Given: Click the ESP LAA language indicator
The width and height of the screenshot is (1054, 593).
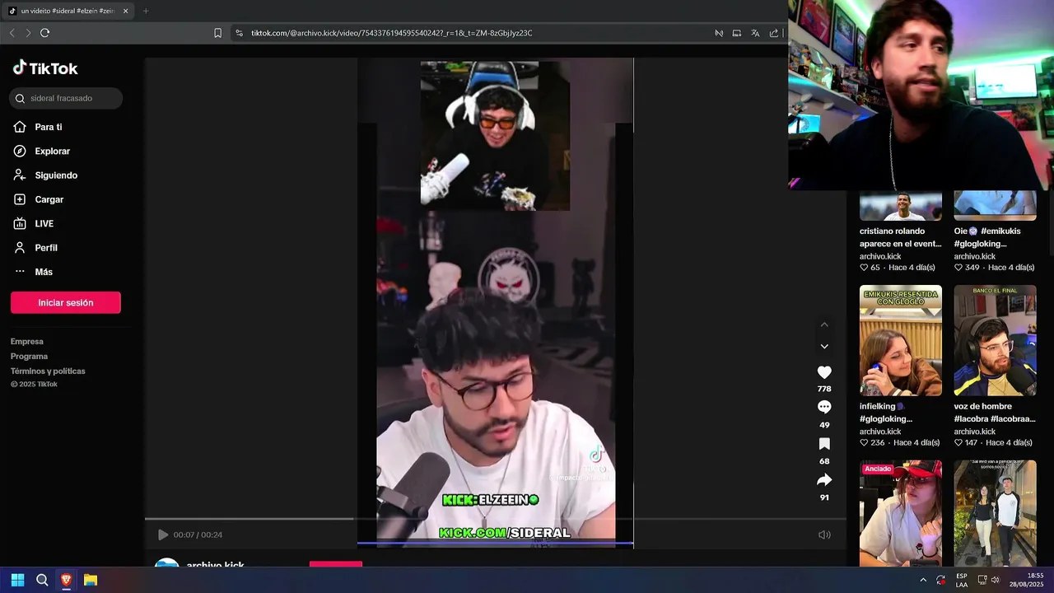Looking at the screenshot, I should [x=962, y=580].
